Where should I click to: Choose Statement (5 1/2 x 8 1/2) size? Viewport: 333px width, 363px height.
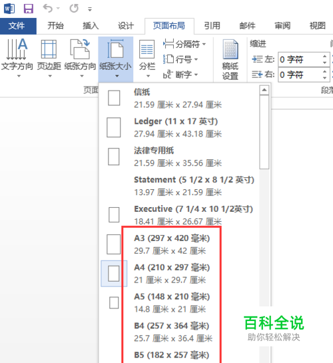pyautogui.click(x=180, y=186)
